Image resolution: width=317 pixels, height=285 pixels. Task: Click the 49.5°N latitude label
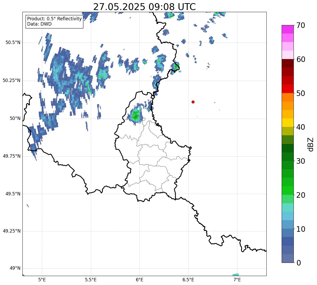tap(13, 194)
